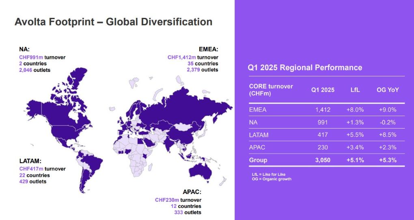This screenshot has width=414, height=220.
Task: Select the 'LATAM:' region heading on map
Action: 30,161
